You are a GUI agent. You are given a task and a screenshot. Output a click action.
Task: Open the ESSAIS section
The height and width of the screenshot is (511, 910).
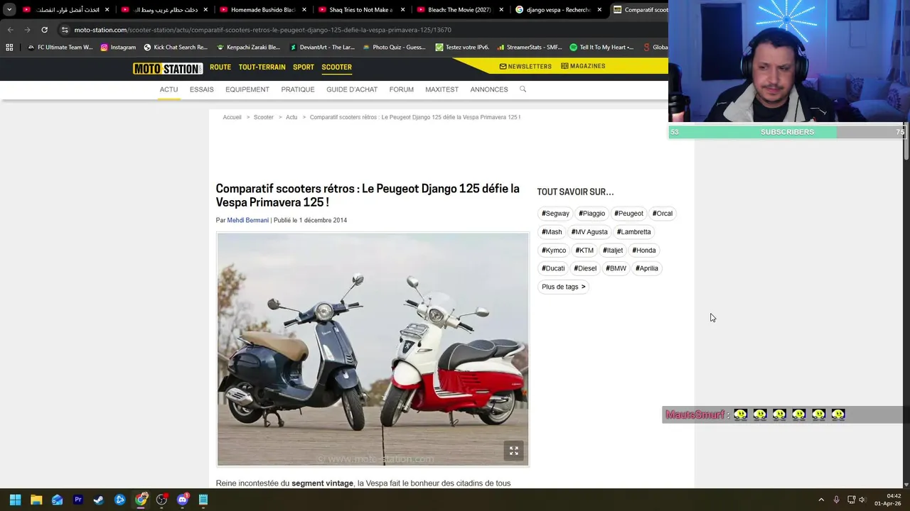click(x=201, y=89)
